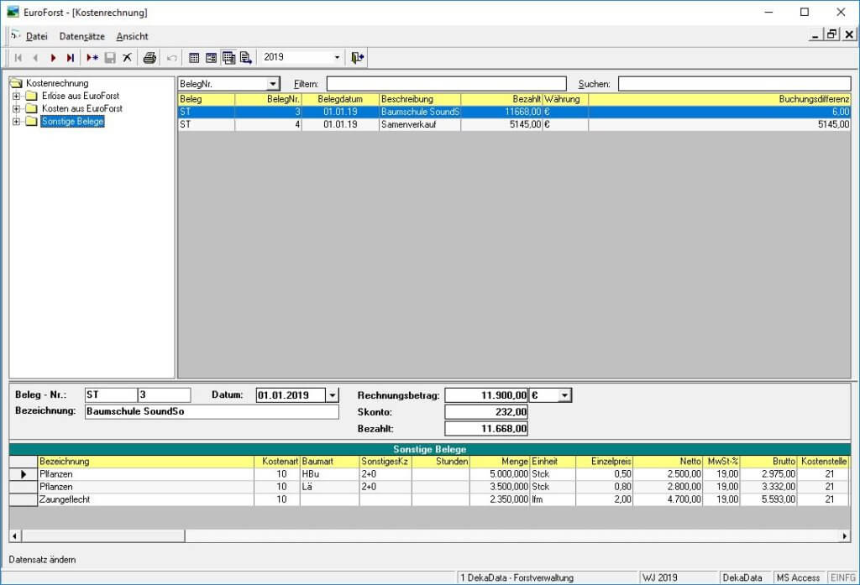Open the Datum date picker dropdown
Screen dimensions: 860x585
point(333,395)
